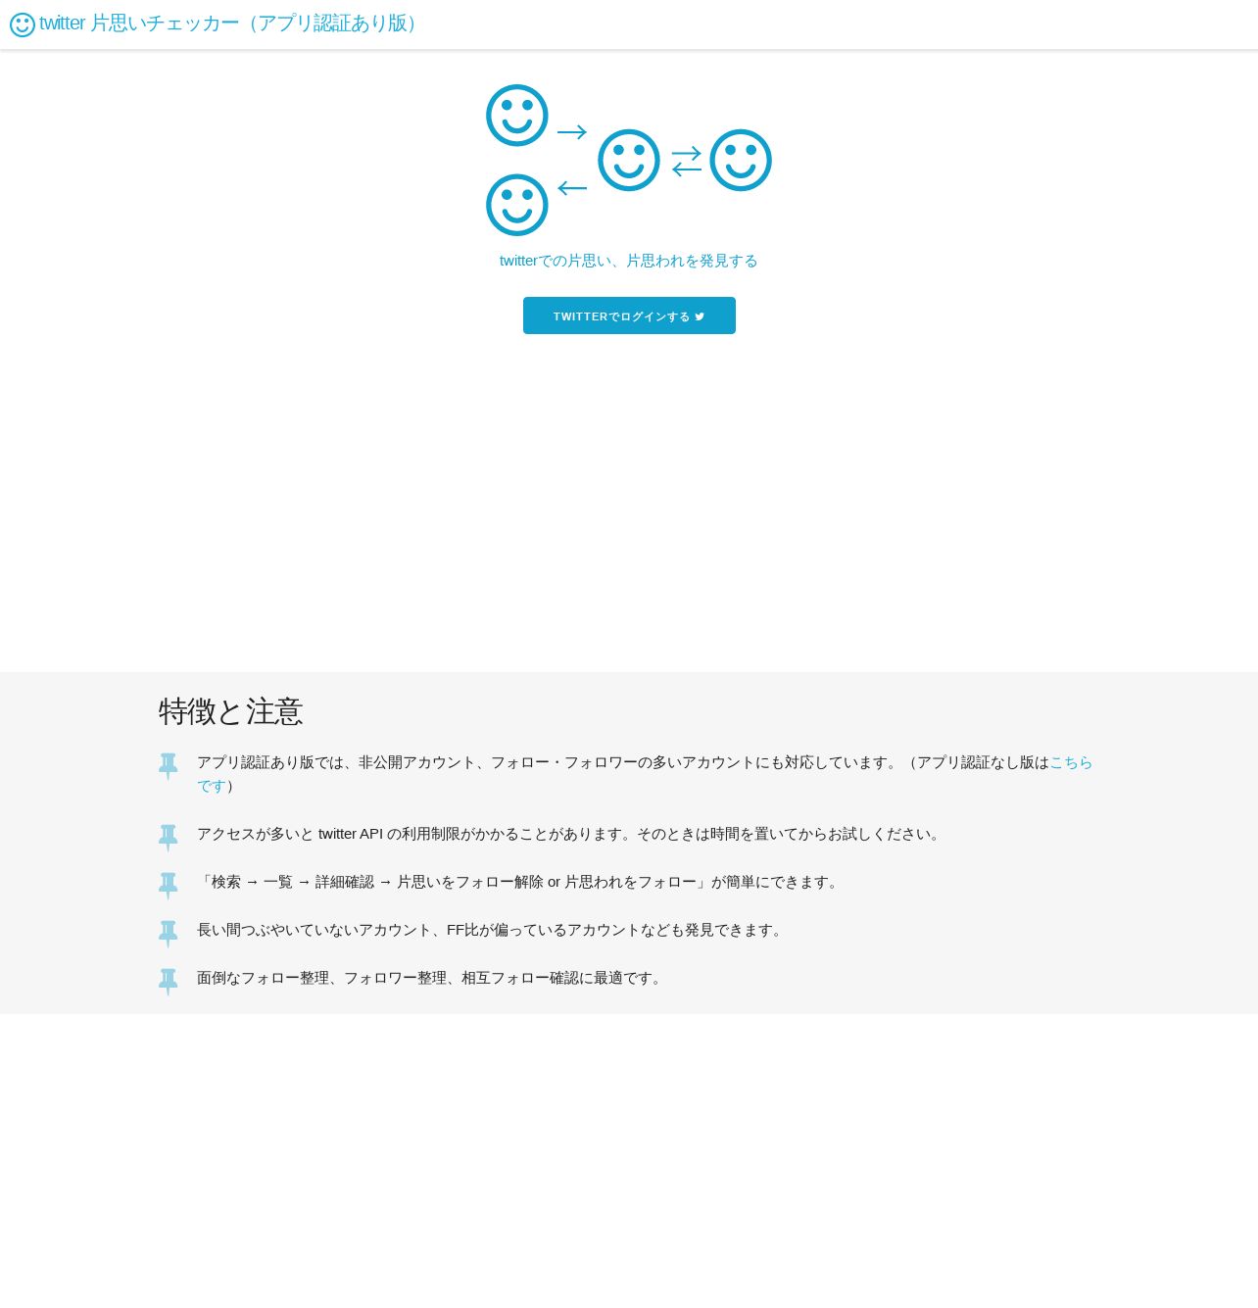Image resolution: width=1258 pixels, height=1308 pixels.
Task: Click the Twitter bird icon in login button
Action: click(x=700, y=316)
